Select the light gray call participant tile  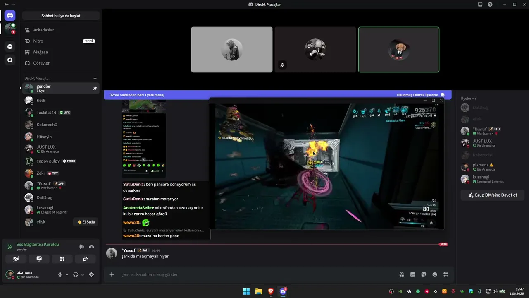(232, 50)
